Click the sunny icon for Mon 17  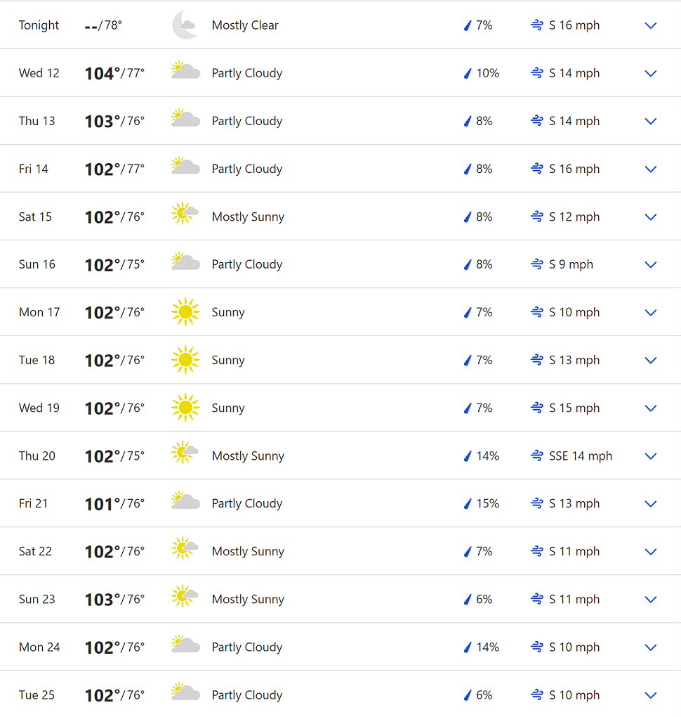185,312
